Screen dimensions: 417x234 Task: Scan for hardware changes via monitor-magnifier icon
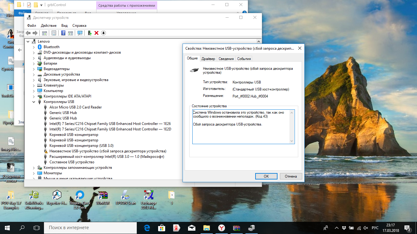[x=80, y=33]
